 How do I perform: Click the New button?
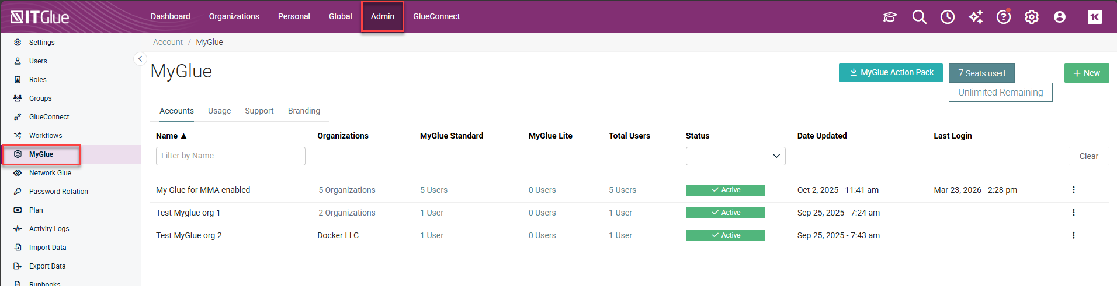[x=1086, y=73]
